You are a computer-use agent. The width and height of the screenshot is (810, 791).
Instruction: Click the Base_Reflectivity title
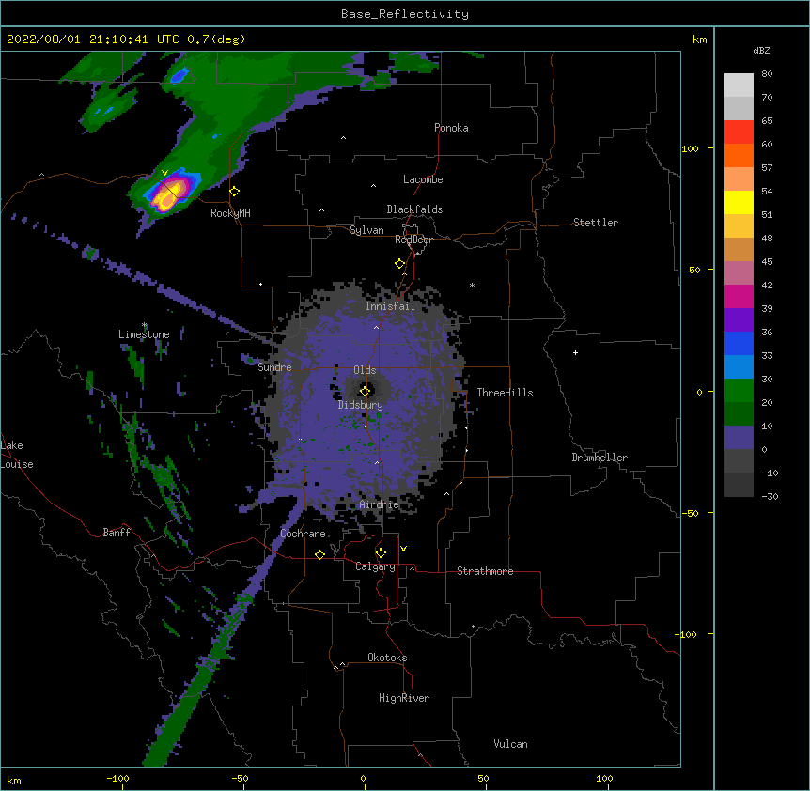click(405, 14)
